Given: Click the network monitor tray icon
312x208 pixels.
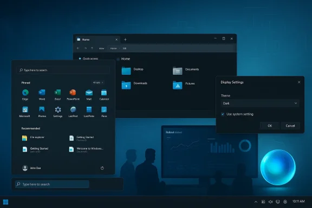Looking at the screenshot, I should coord(278,202).
